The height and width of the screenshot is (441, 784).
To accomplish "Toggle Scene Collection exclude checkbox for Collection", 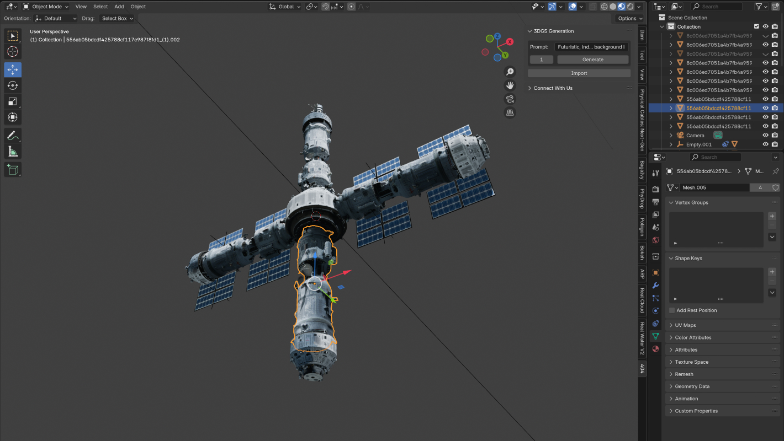I will (756, 26).
